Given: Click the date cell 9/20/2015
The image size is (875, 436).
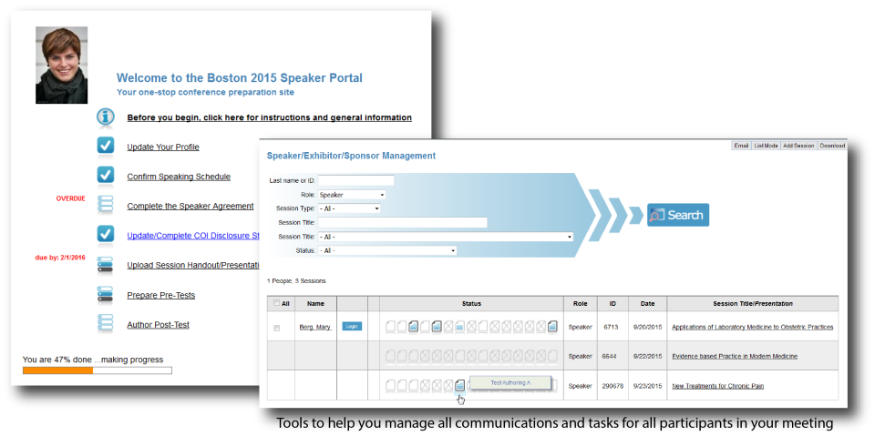Looking at the screenshot, I should pos(647,327).
